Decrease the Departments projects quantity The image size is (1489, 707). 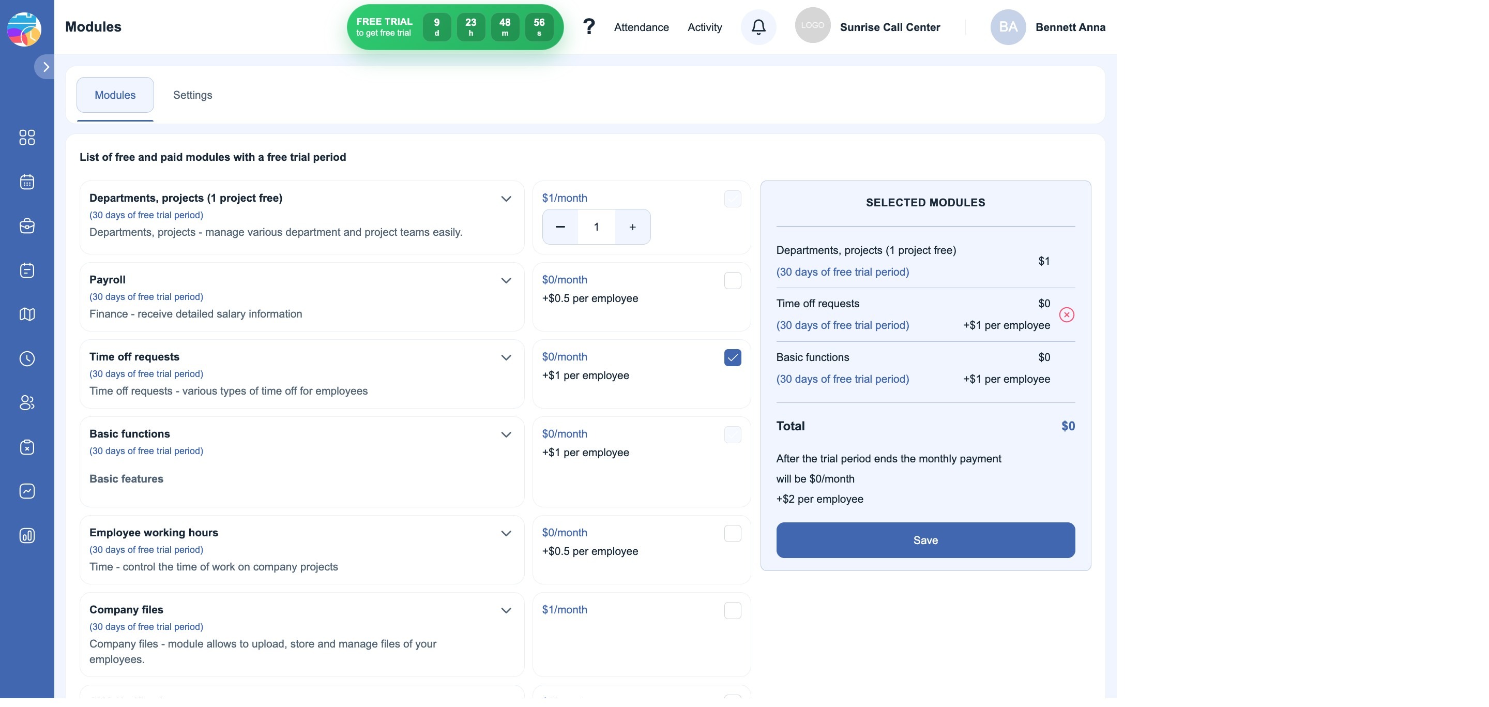pyautogui.click(x=560, y=227)
